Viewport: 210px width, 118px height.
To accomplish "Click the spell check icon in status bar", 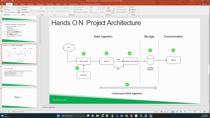I will click(9, 112).
